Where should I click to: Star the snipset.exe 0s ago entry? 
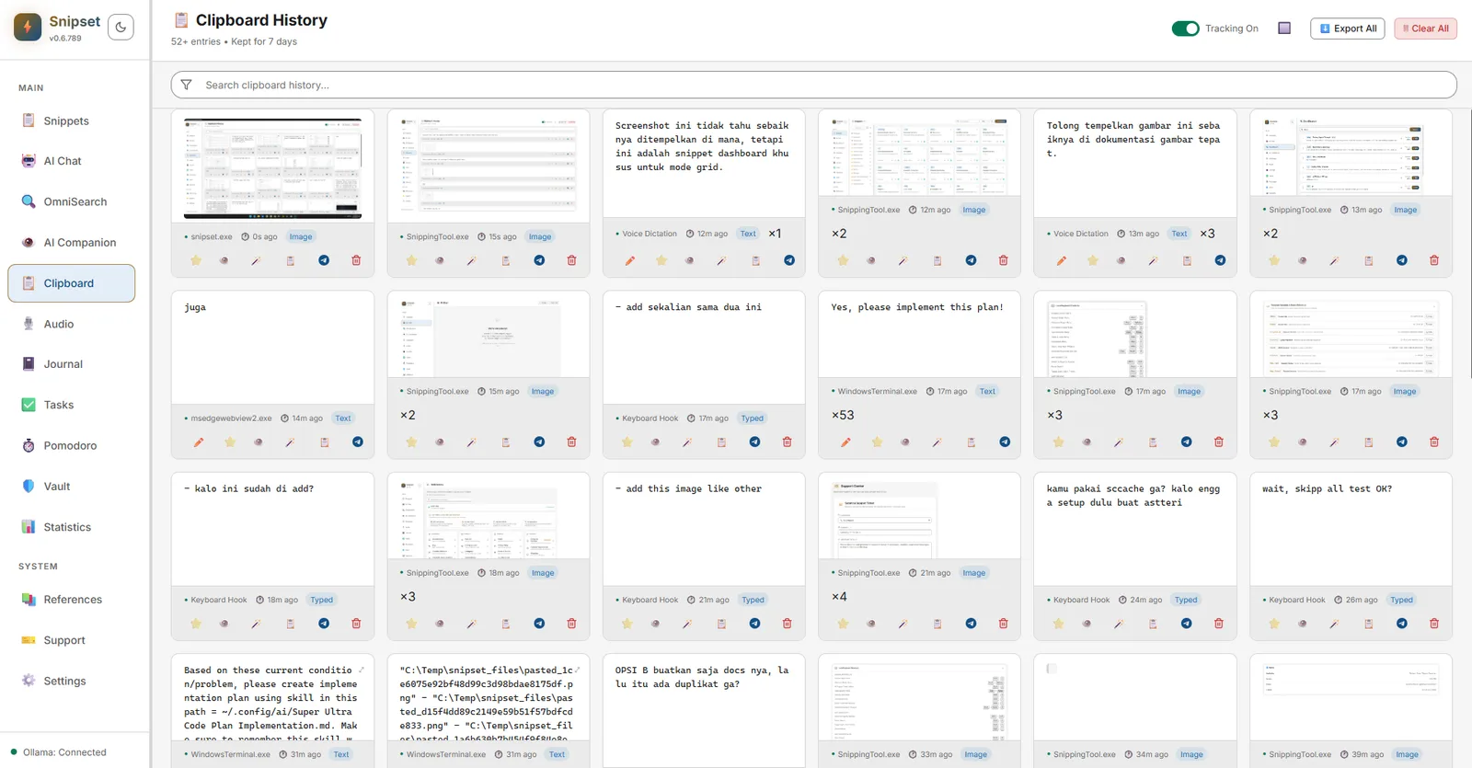coord(196,260)
